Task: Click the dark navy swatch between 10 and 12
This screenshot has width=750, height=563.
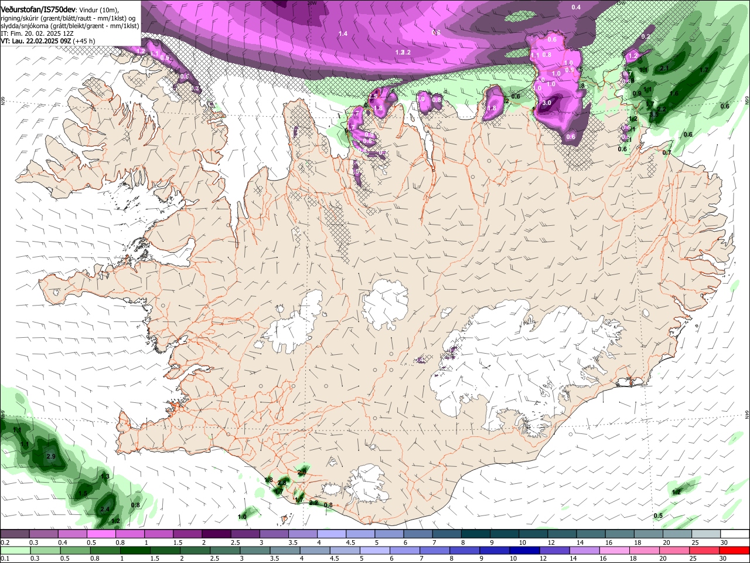Action: tap(524, 551)
